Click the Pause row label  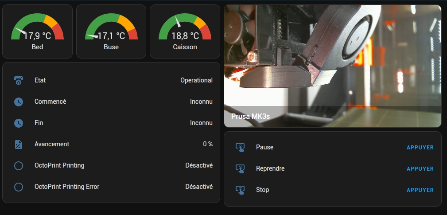[265, 147]
